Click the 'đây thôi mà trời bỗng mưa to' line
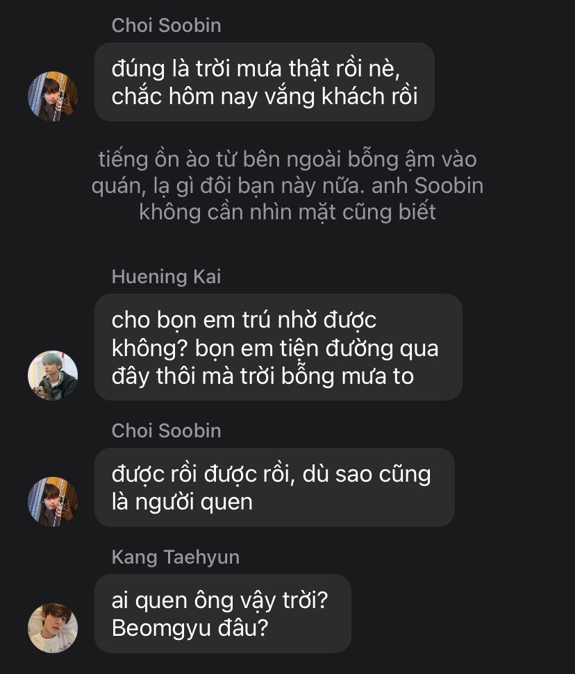This screenshot has width=575, height=674. click(x=262, y=376)
